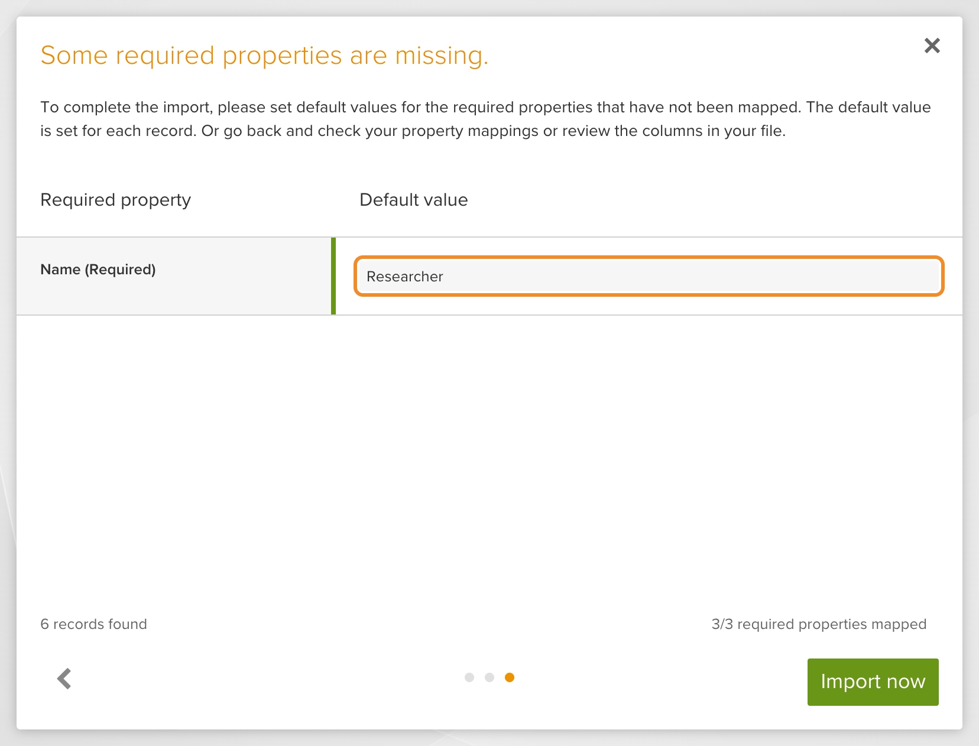Jump to the second step dot

click(x=489, y=677)
